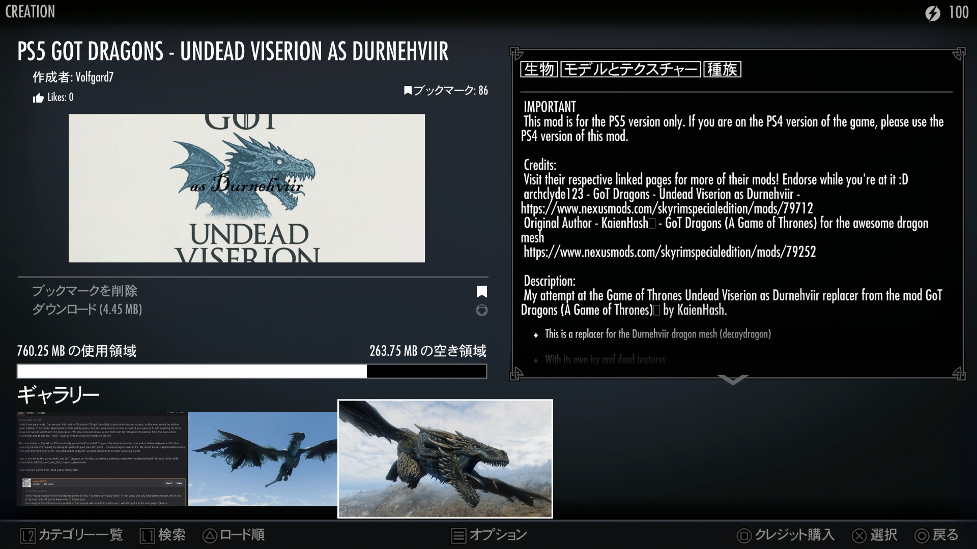This screenshot has height=549, width=977.
Task: Open the forum post screenshot thumbnail
Action: point(102,459)
